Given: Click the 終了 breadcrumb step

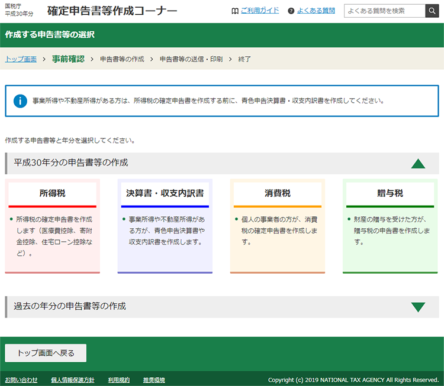Looking at the screenshot, I should coord(244,59).
